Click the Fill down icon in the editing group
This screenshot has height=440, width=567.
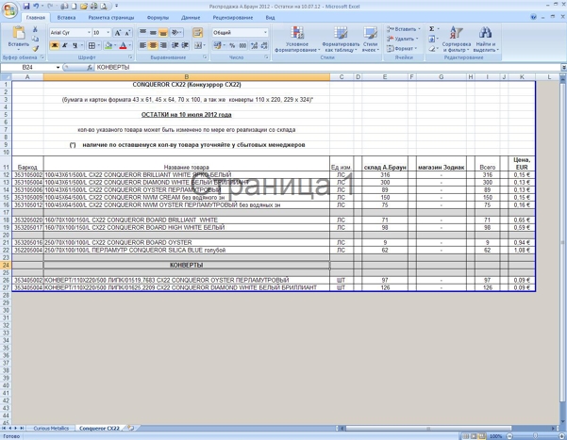[x=432, y=39]
